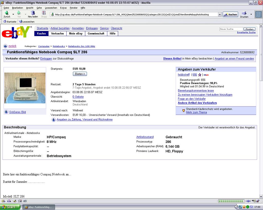Open the Lesezeichen menu in menu bar
Viewport: 263px width, 210px height.
tap(51, 8)
